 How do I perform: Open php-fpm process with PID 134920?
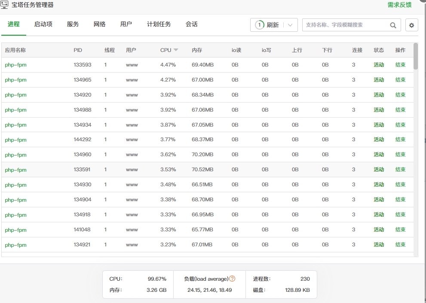pos(16,95)
